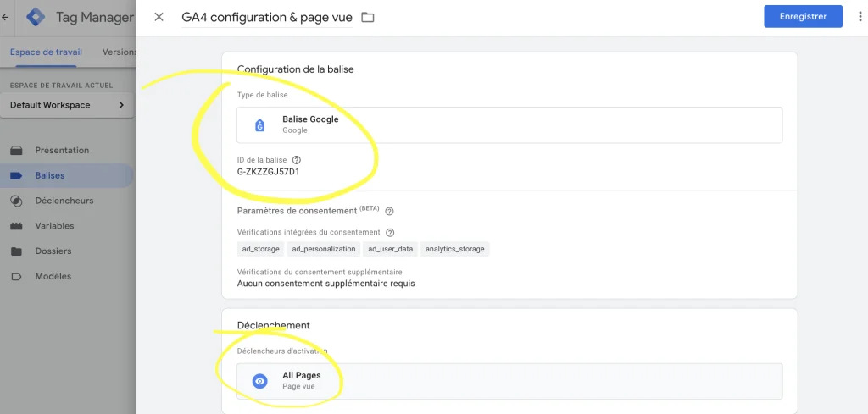Open Déclencheurs in the sidebar
Screen dimensions: 868x414
(x=64, y=201)
